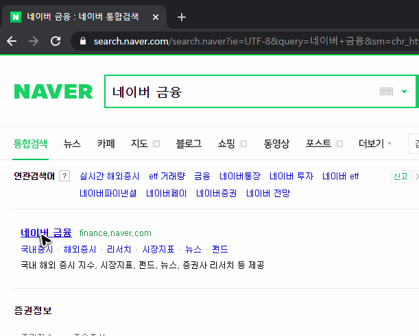Switch to the 뉴스 tab
Viewport: 419px width, 336px height.
pyautogui.click(x=72, y=144)
